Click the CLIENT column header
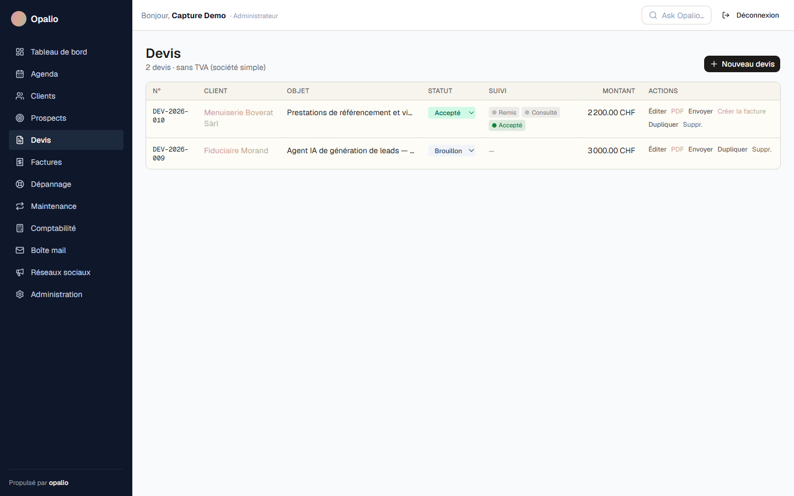This screenshot has width=794, height=496. (216, 91)
